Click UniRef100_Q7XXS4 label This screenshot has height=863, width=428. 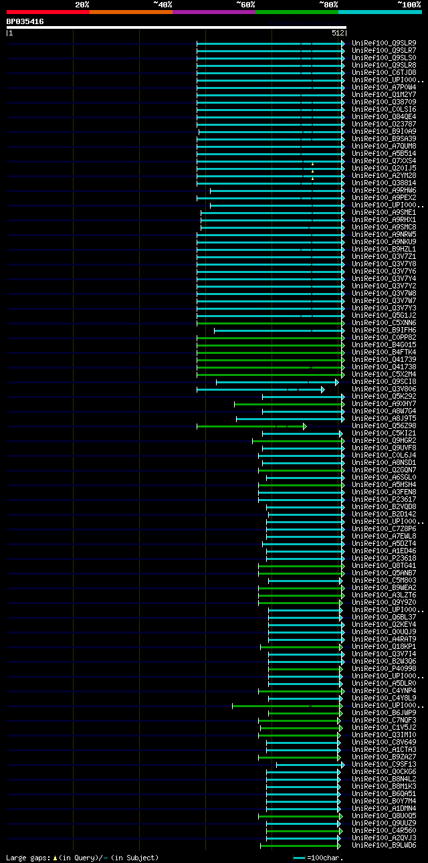(384, 161)
